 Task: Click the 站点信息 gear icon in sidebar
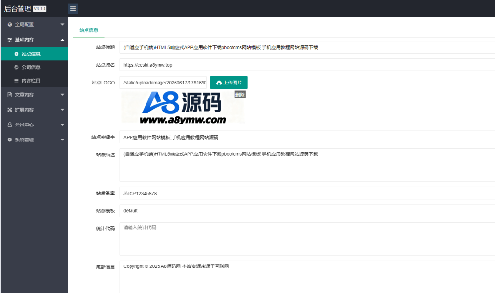pyautogui.click(x=16, y=54)
